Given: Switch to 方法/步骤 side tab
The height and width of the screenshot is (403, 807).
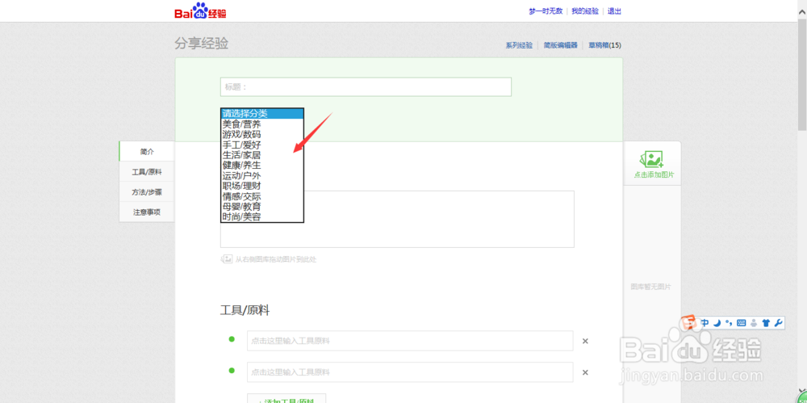Looking at the screenshot, I should point(147,191).
